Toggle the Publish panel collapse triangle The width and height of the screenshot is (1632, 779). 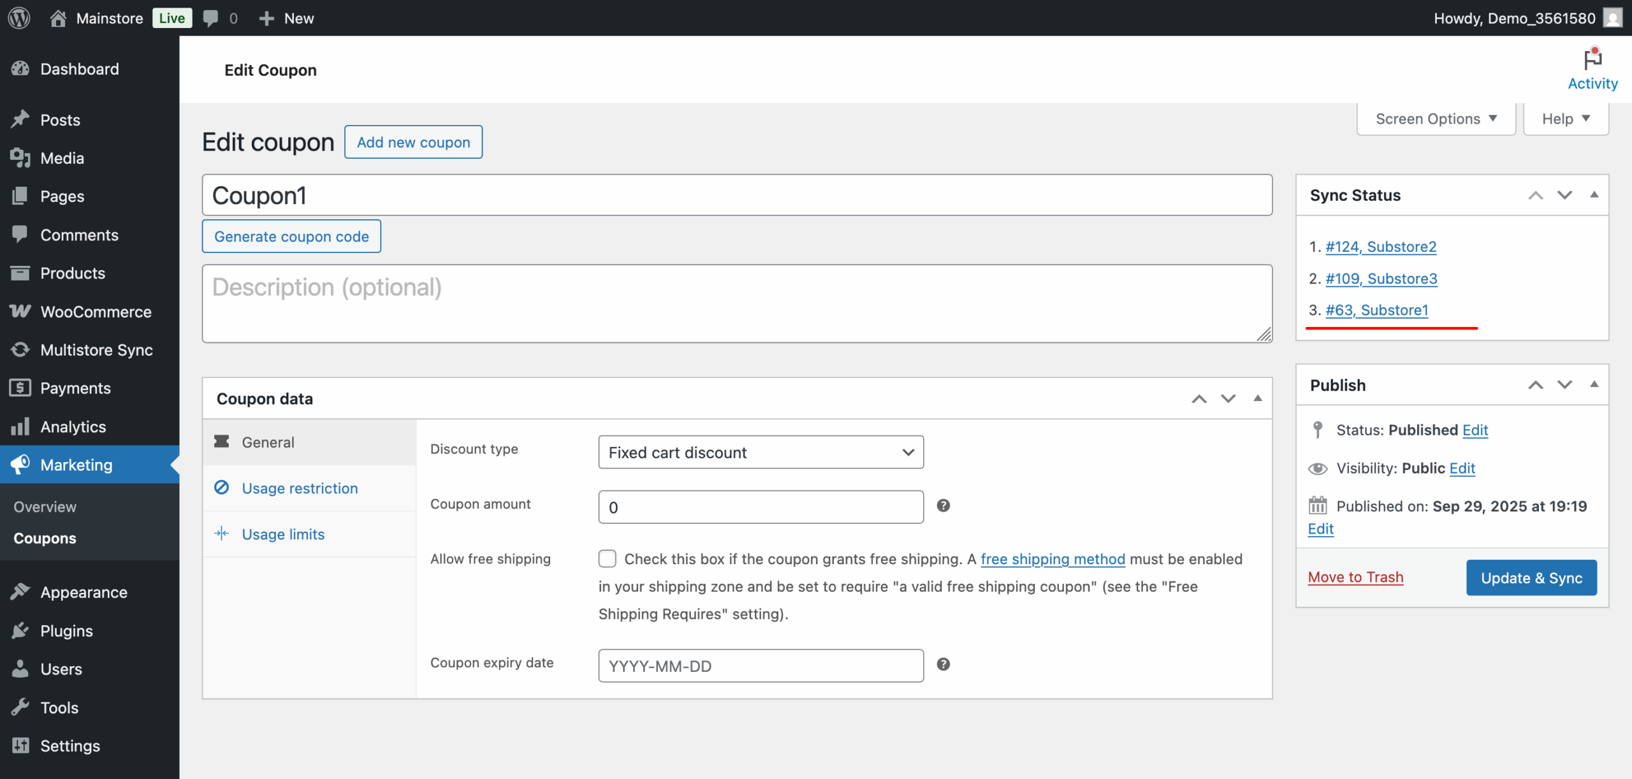[1594, 384]
